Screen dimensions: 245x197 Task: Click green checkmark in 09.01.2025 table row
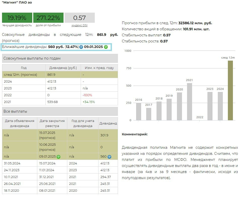pyautogui.click(x=58, y=157)
